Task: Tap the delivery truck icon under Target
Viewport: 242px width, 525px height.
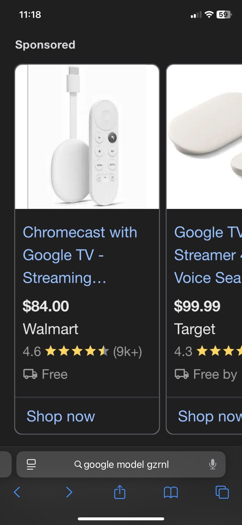Action: coord(181,374)
